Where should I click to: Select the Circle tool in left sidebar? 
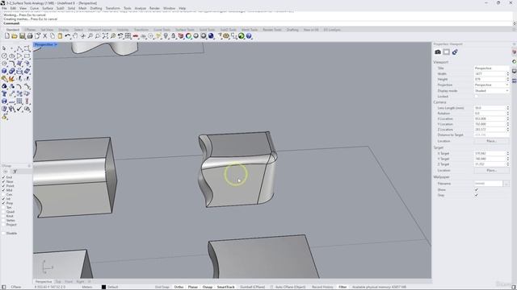4,56
